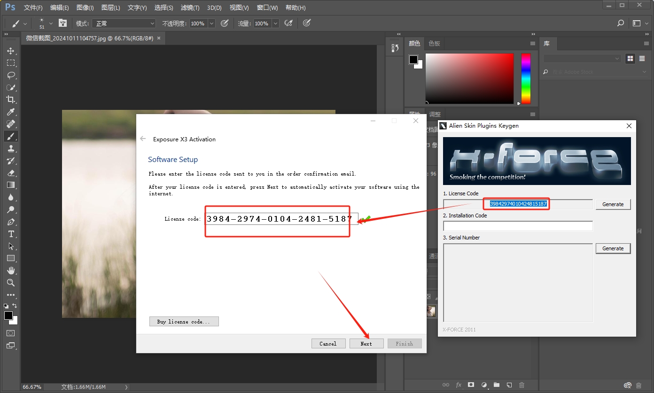Click the Next button in Exposure X3 Activation
The width and height of the screenshot is (654, 393).
(366, 344)
